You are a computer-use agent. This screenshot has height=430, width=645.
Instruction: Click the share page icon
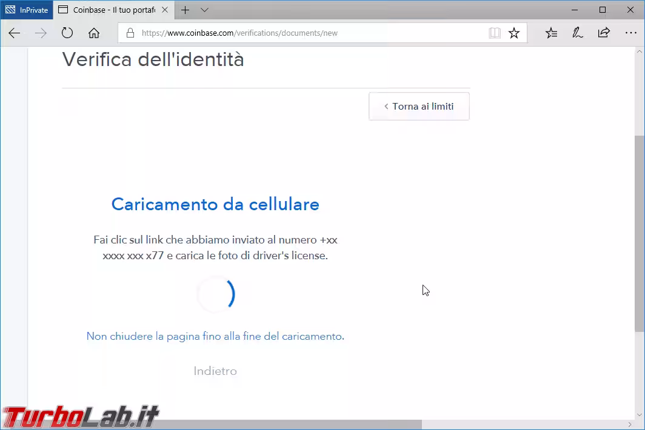(604, 33)
